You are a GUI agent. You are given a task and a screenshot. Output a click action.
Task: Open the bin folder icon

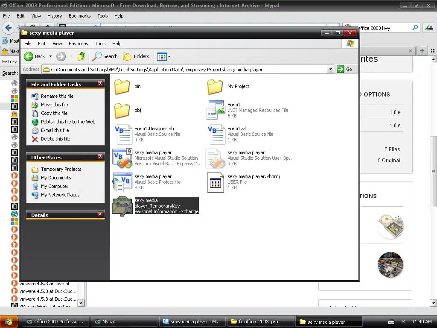122,86
